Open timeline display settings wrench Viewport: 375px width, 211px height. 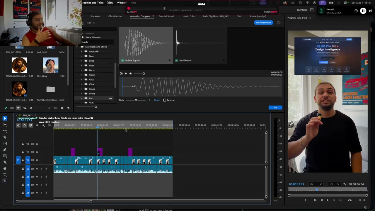[x=43, y=125]
